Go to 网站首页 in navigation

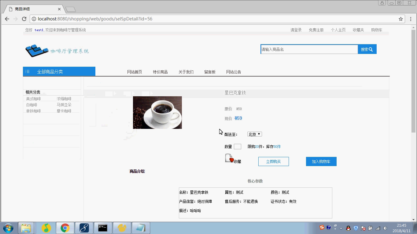(135, 72)
